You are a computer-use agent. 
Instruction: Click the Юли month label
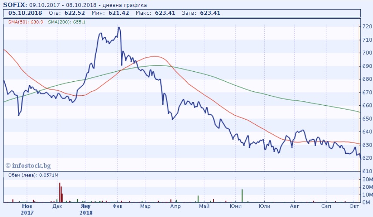265,206
